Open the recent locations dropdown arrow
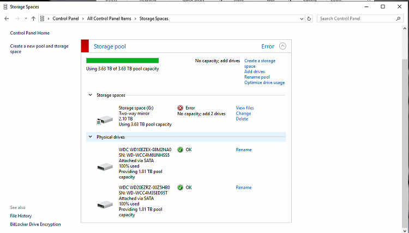 coord(26,19)
